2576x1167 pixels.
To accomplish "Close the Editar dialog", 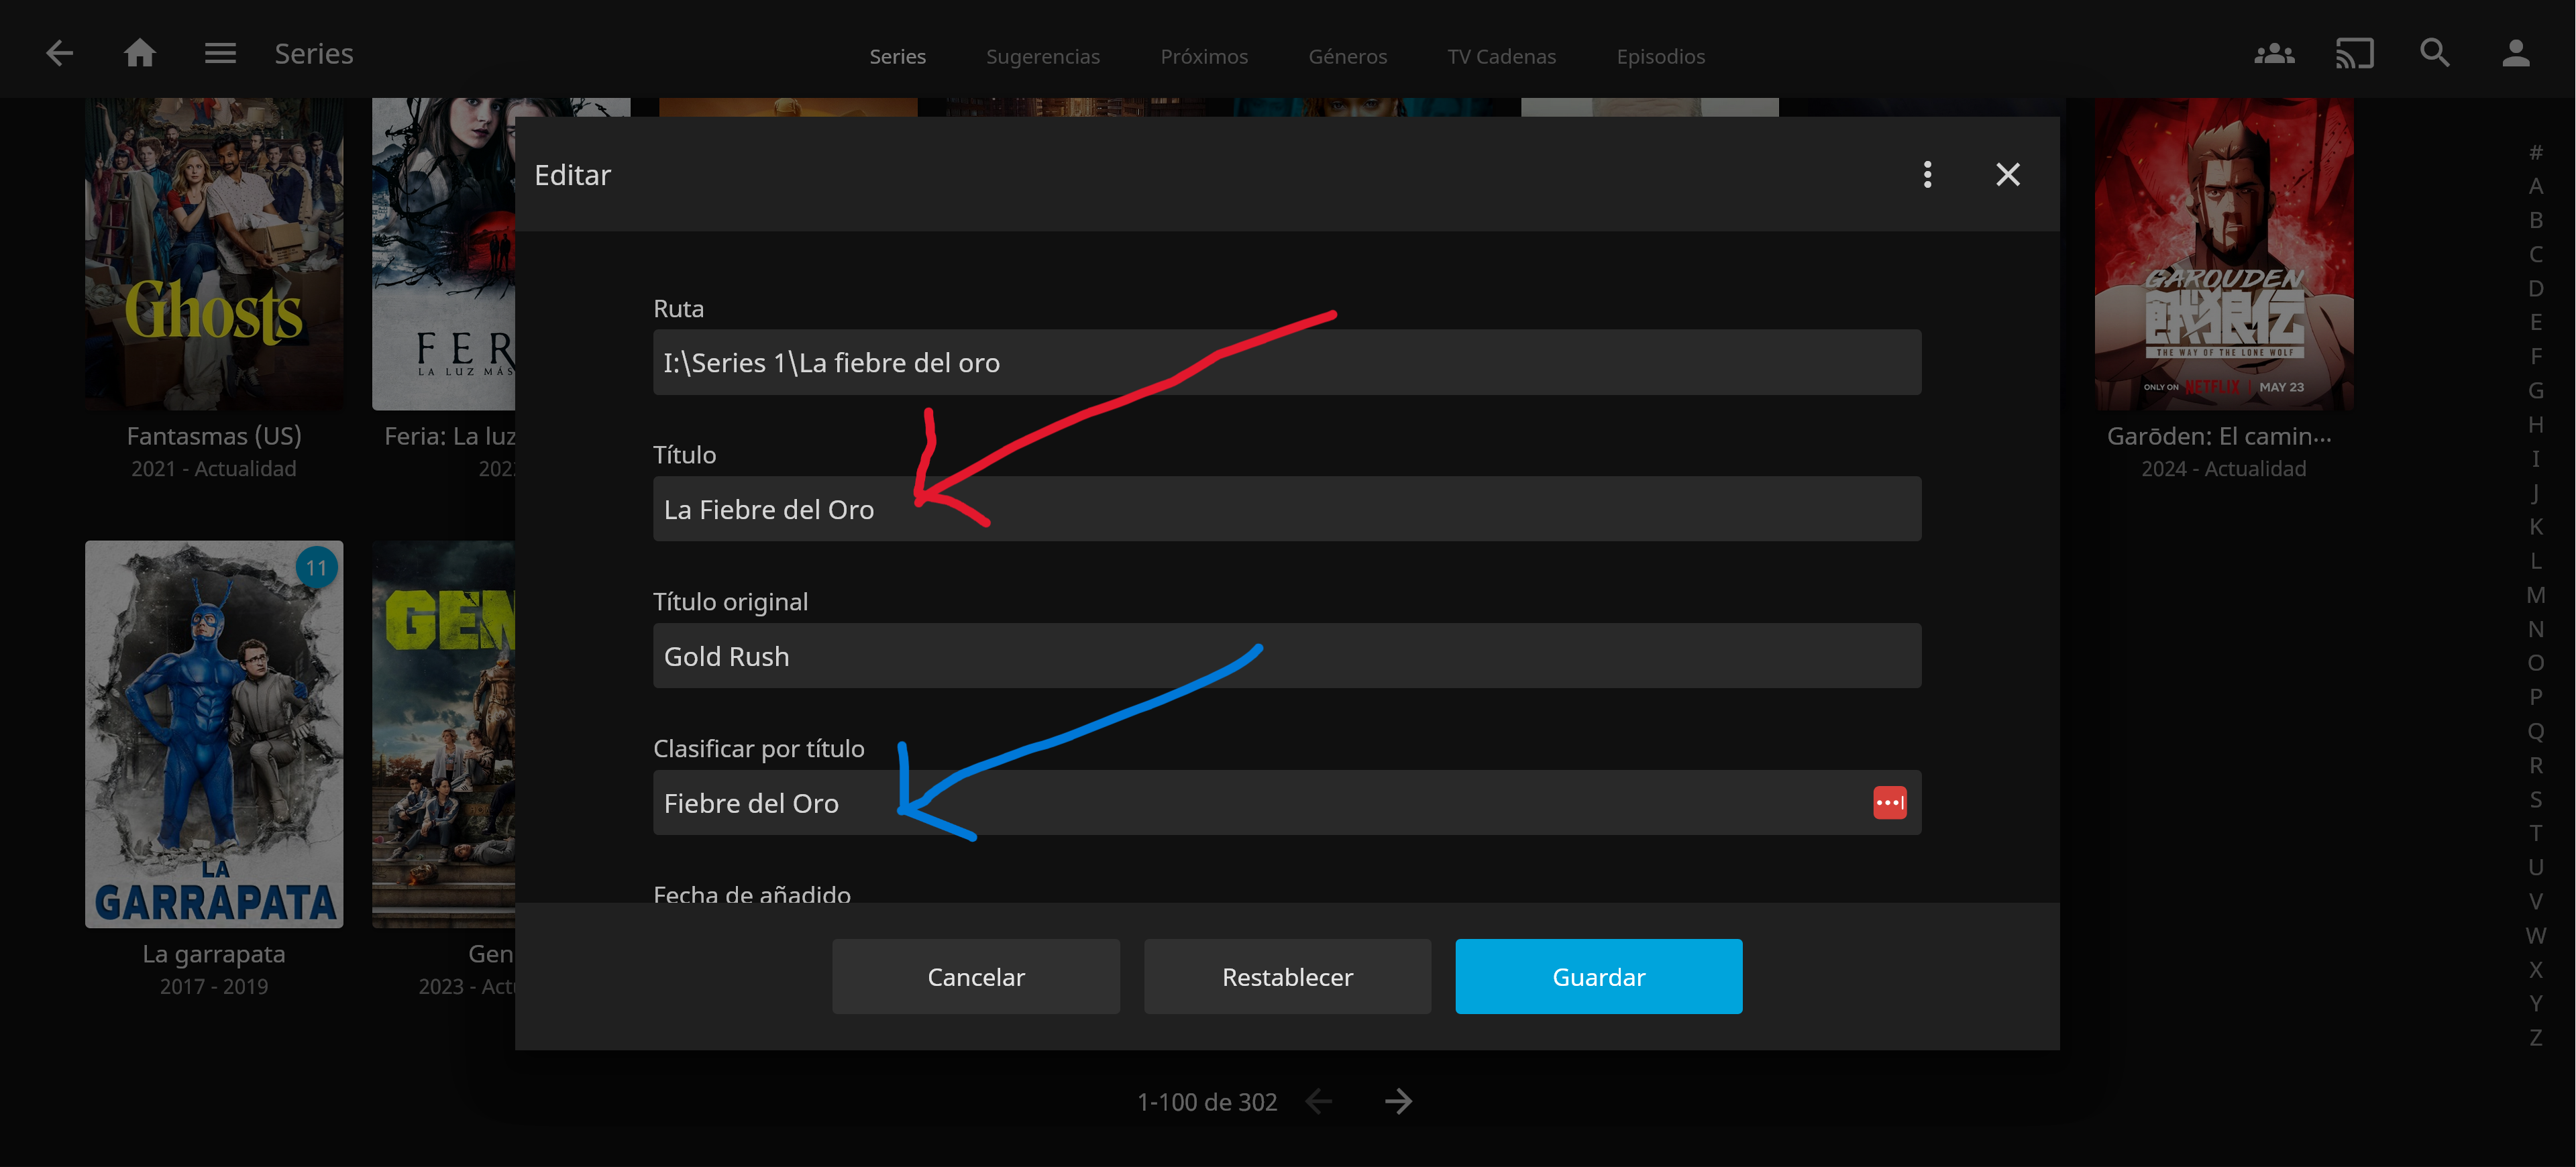I will [2007, 175].
